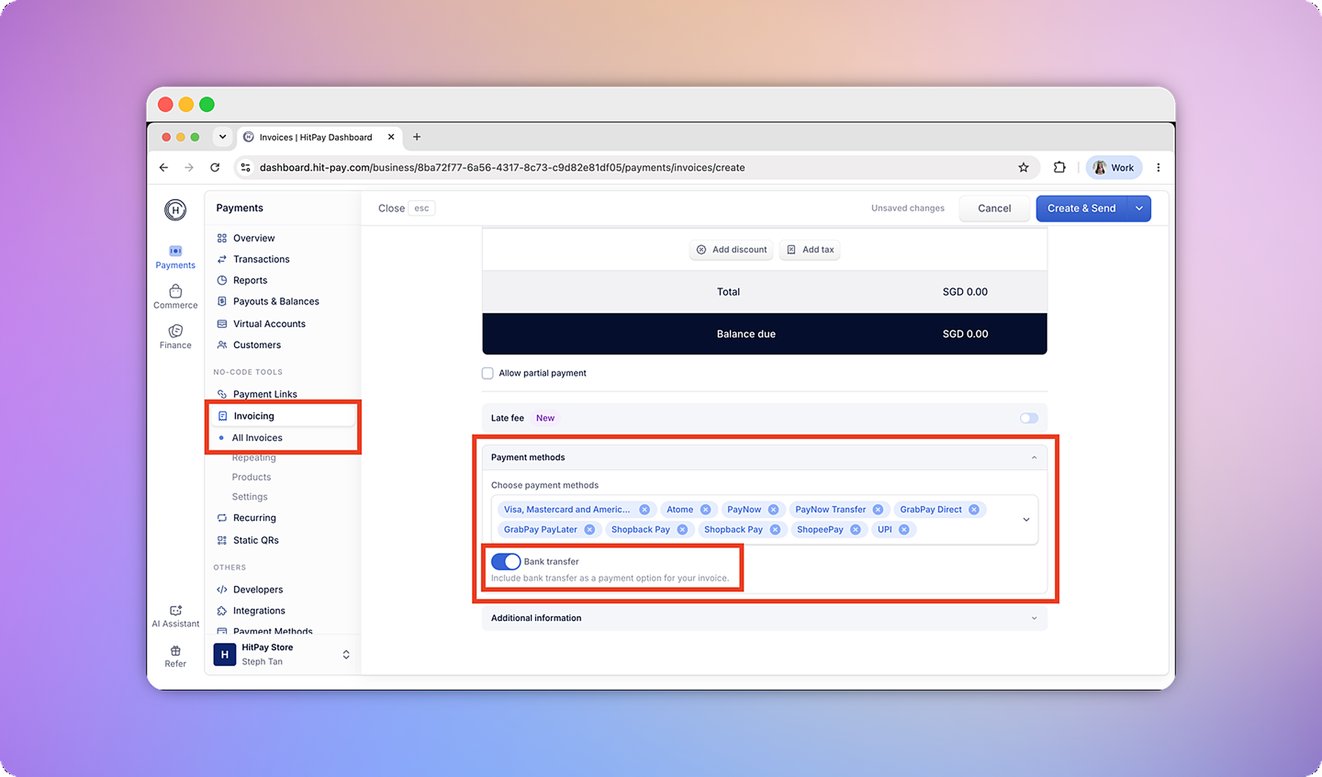Click Create & Send button
Viewport: 1322px width, 777px height.
1081,208
